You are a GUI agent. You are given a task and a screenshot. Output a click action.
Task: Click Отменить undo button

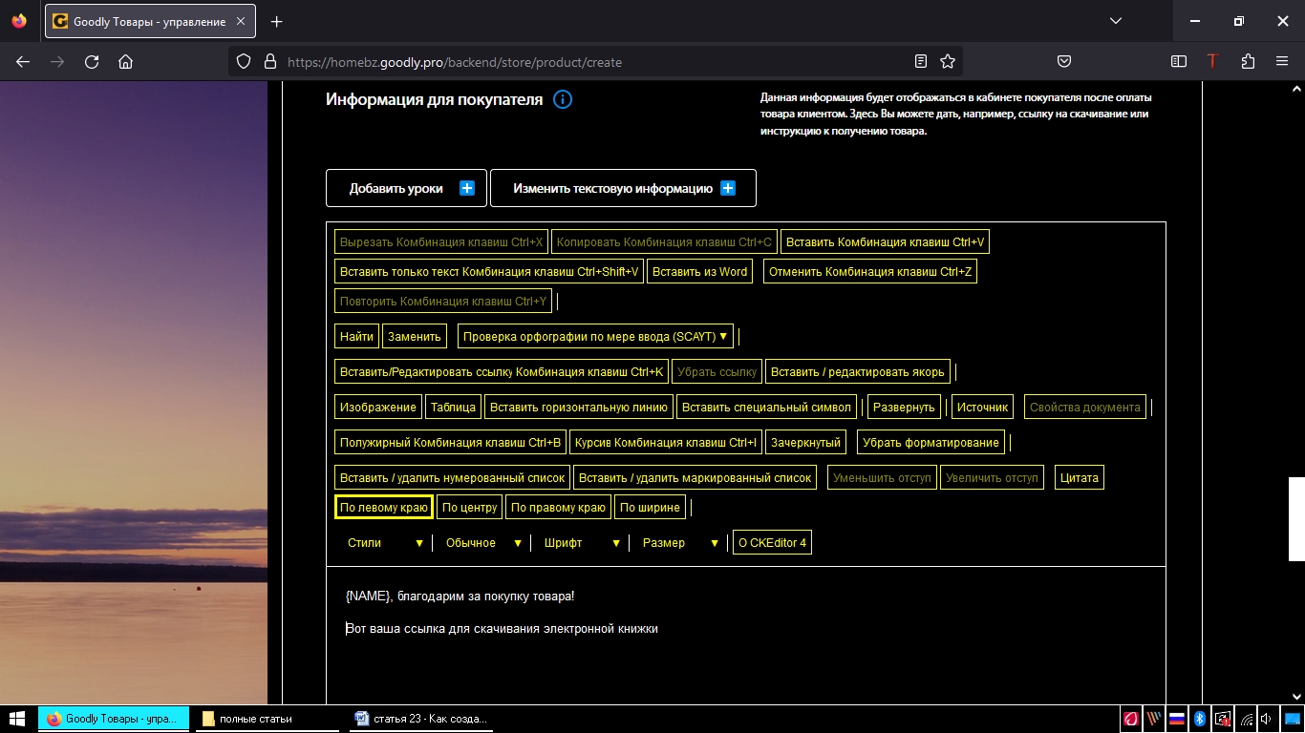(x=870, y=272)
